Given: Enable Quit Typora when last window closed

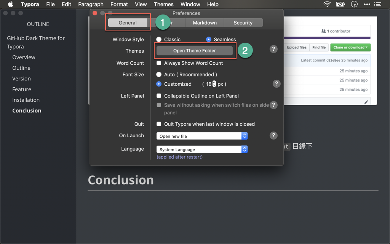Looking at the screenshot, I should point(159,124).
